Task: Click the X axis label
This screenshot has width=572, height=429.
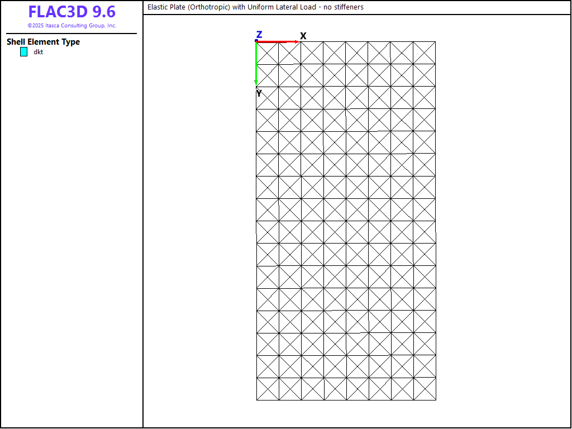Action: (x=303, y=36)
